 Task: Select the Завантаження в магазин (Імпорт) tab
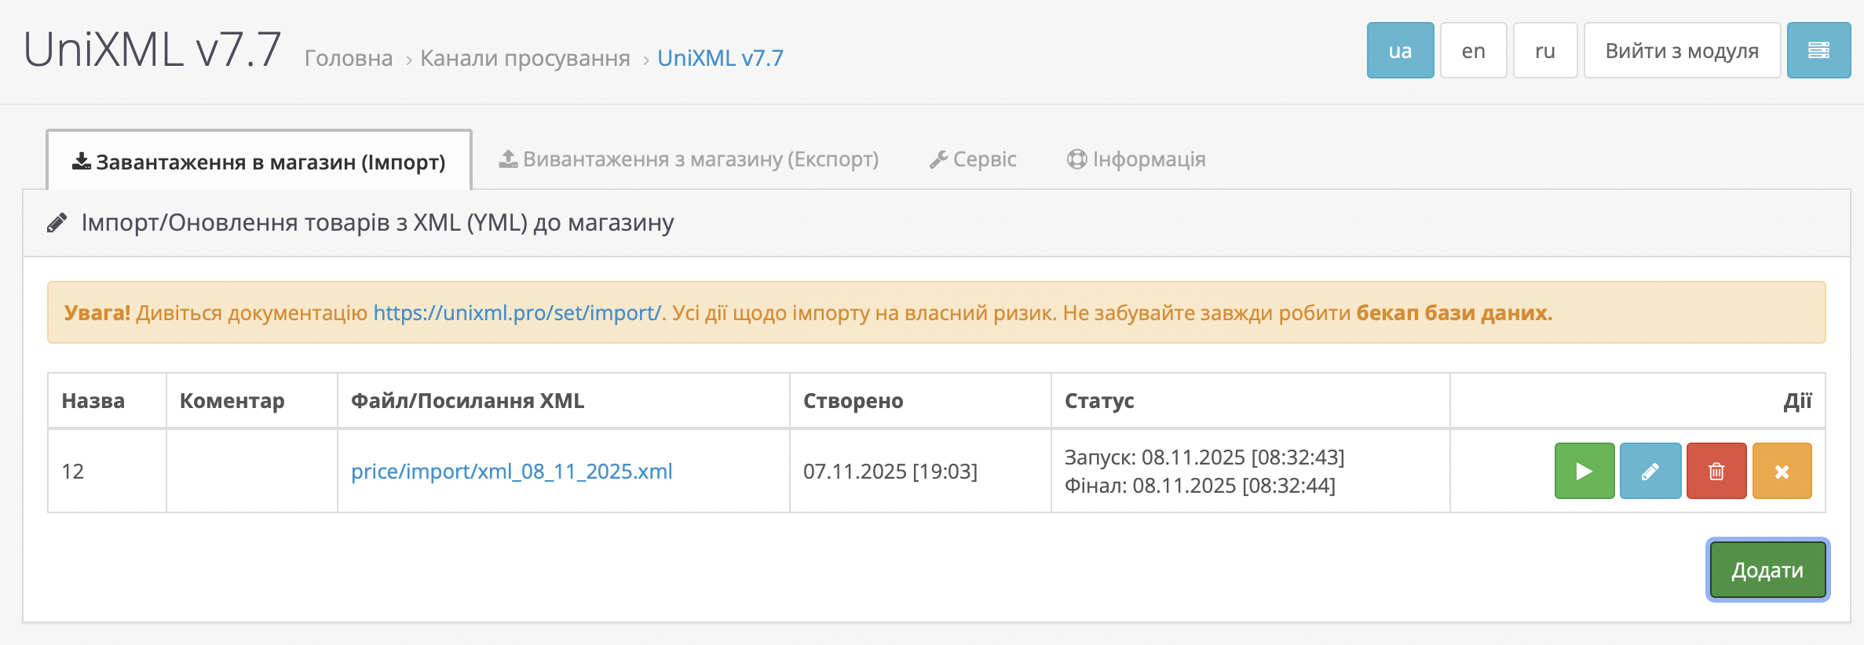259,161
